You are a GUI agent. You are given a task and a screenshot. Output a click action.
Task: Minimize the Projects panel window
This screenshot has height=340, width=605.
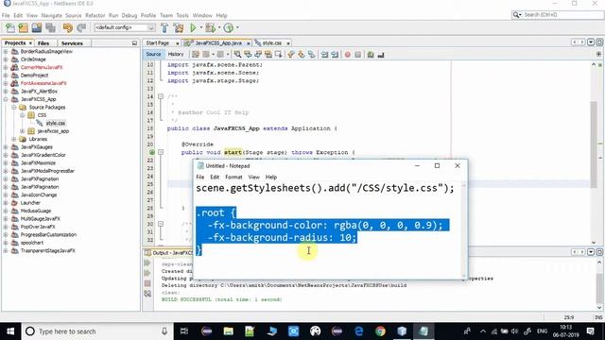point(134,43)
